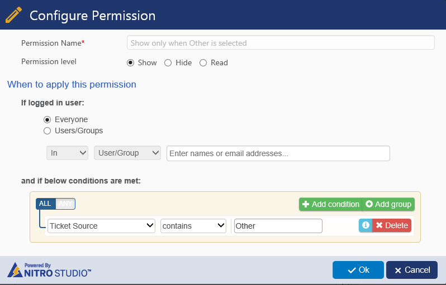Select the Hide permission level

click(x=168, y=62)
